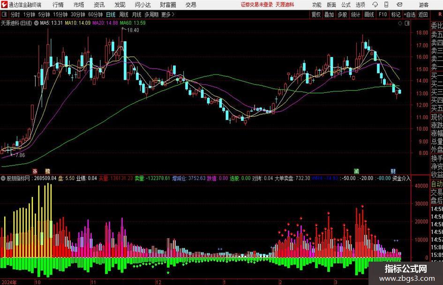443x285 pixels.
Task: Click the MA20: 14.88 value
Action: [105, 23]
